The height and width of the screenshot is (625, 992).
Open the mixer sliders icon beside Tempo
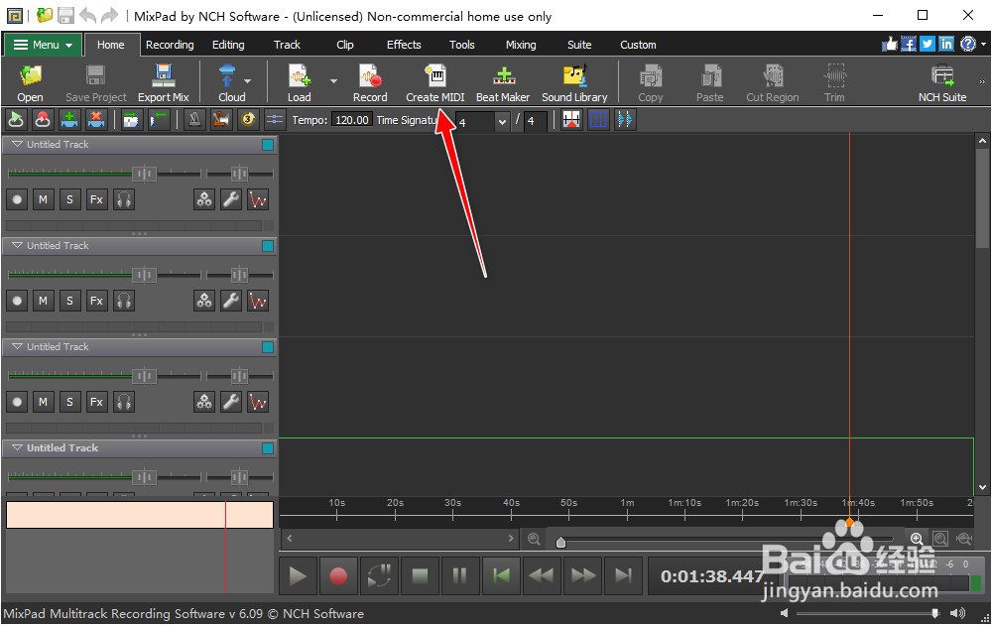pyautogui.click(x=275, y=119)
